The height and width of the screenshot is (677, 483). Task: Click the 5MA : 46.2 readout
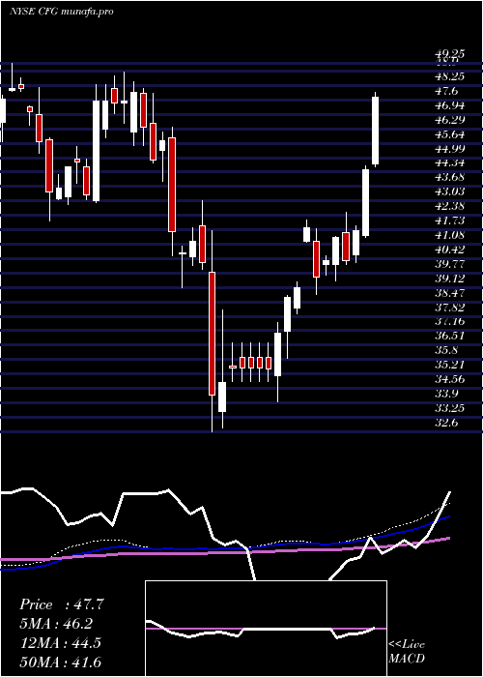tap(56, 624)
